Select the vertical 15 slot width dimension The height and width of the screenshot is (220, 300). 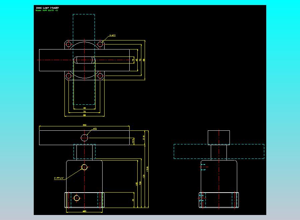tap(133, 60)
